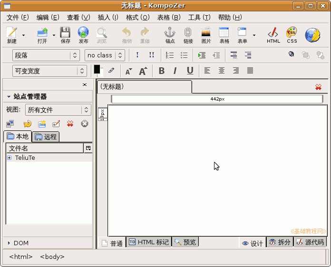Toggle the numbered list icon
This screenshot has width=331, height=267.
coord(170,55)
